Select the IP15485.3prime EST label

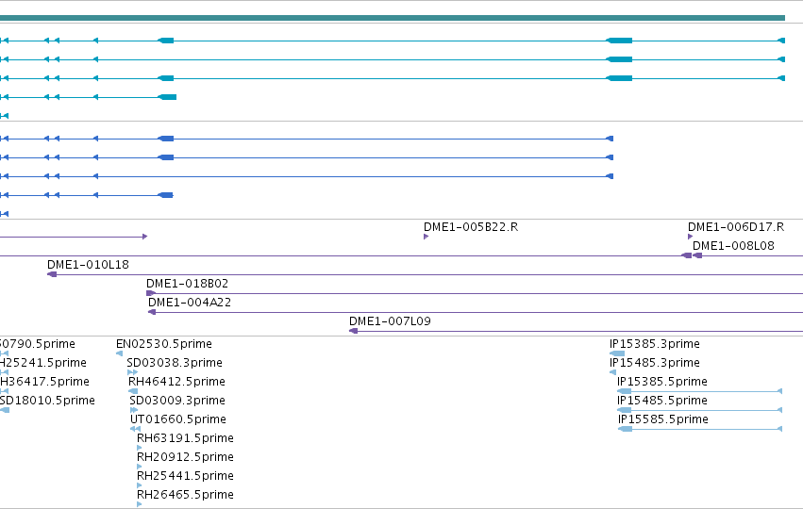pos(655,363)
